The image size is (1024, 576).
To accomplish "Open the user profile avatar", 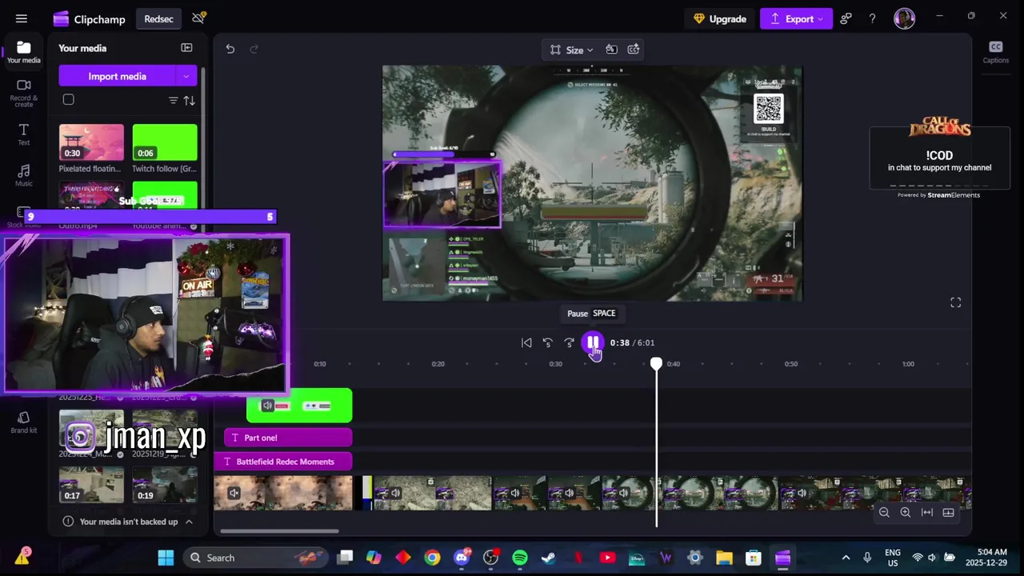I will pos(904,18).
